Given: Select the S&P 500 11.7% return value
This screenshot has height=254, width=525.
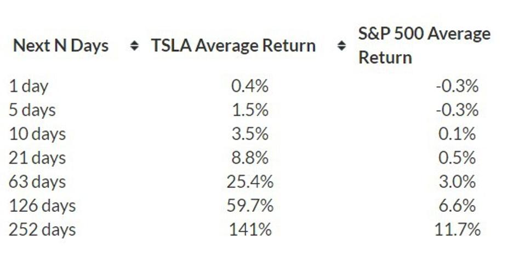Looking at the screenshot, I should coord(457,229).
